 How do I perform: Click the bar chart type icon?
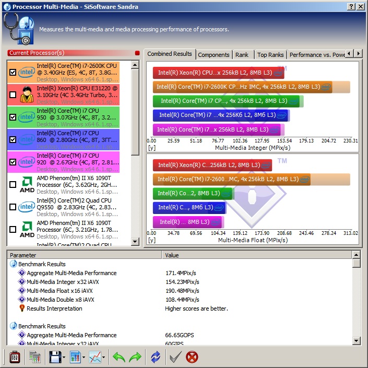[75, 357]
